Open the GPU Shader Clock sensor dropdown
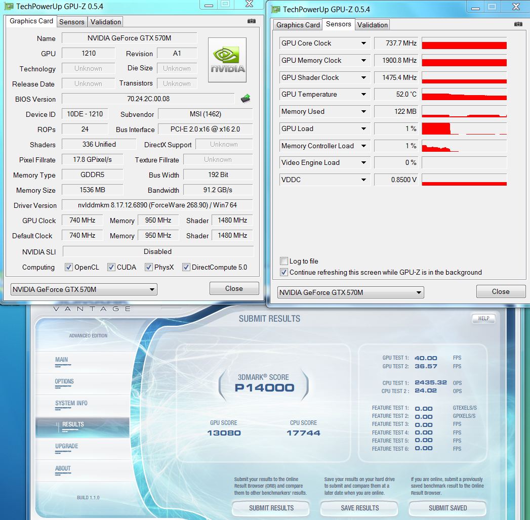The width and height of the screenshot is (530, 520). 363,78
